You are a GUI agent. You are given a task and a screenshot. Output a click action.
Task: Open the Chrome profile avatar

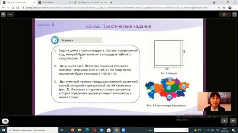click(x=230, y=8)
